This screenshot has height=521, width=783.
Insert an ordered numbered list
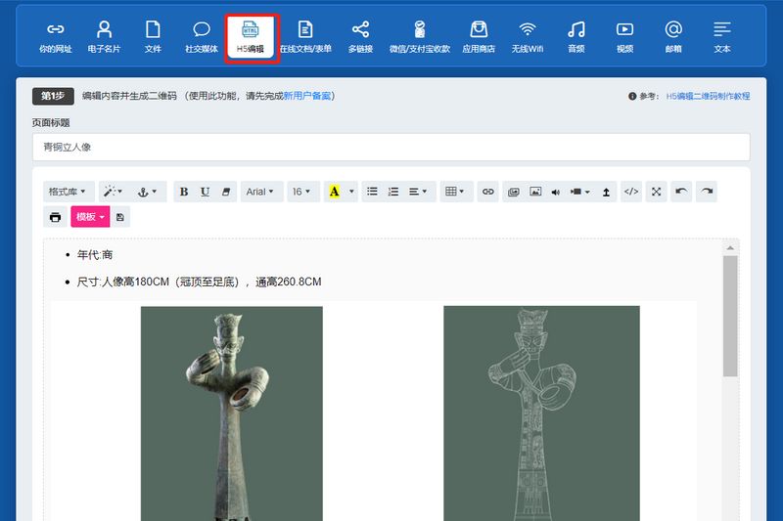pyautogui.click(x=393, y=192)
